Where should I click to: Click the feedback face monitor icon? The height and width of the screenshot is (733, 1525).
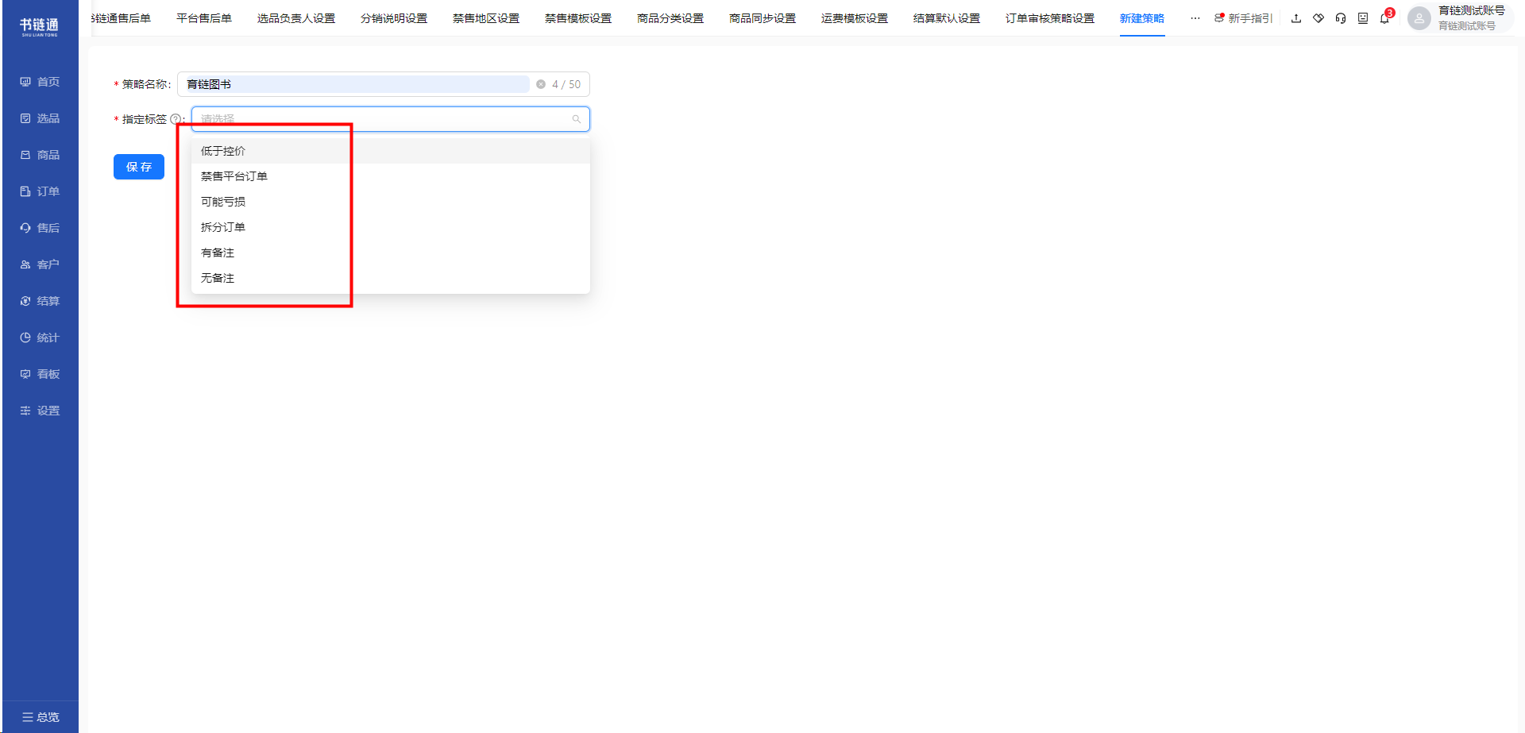point(1363,18)
